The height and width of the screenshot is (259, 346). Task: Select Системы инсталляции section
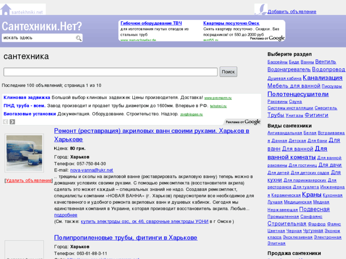tap(290, 108)
